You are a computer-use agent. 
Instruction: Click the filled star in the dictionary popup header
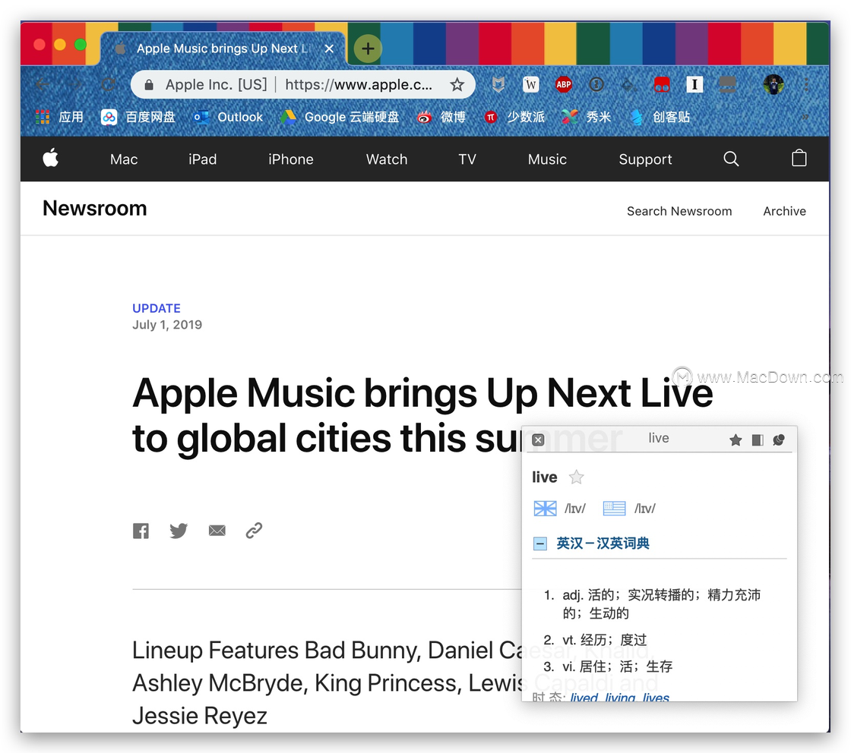tap(736, 440)
